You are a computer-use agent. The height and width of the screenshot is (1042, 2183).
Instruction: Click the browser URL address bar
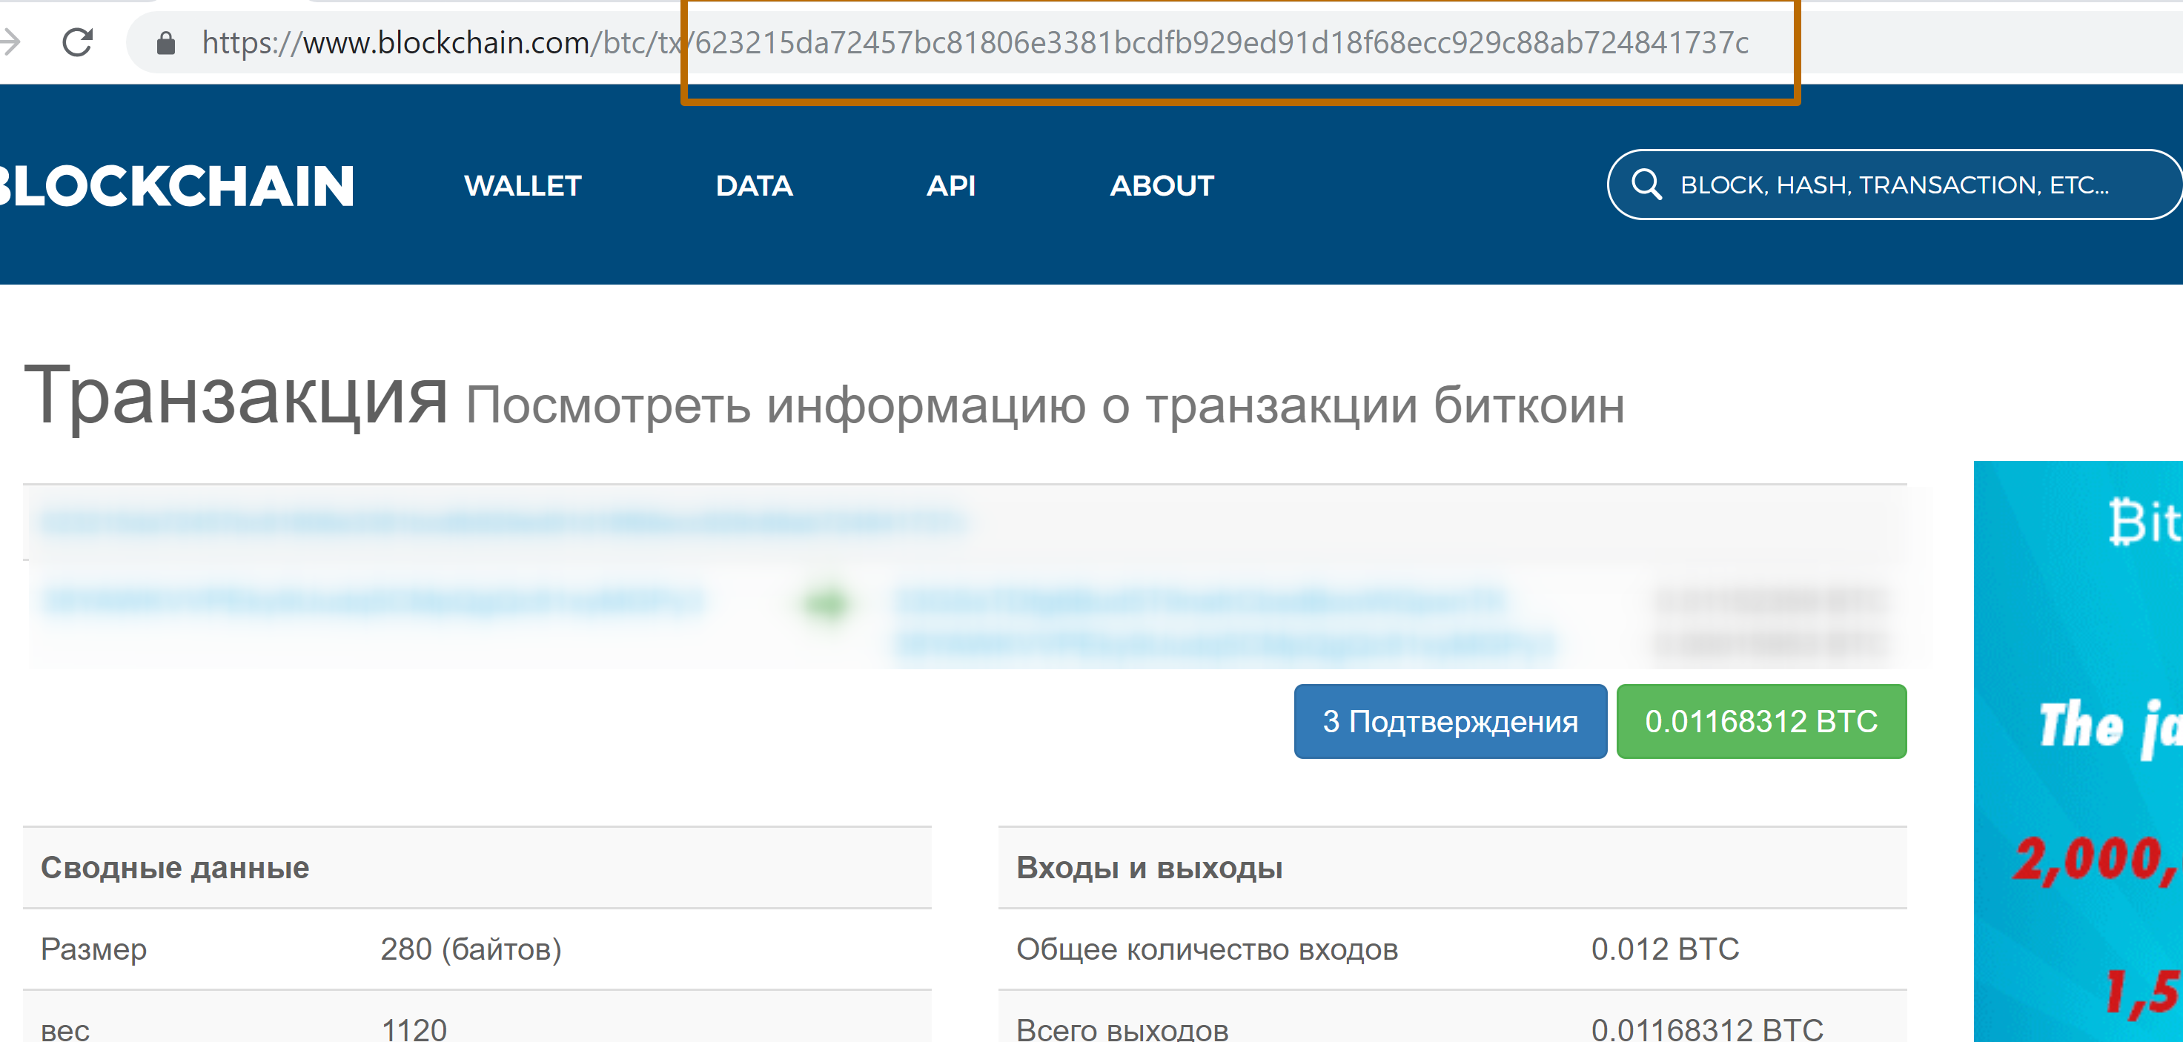(975, 42)
